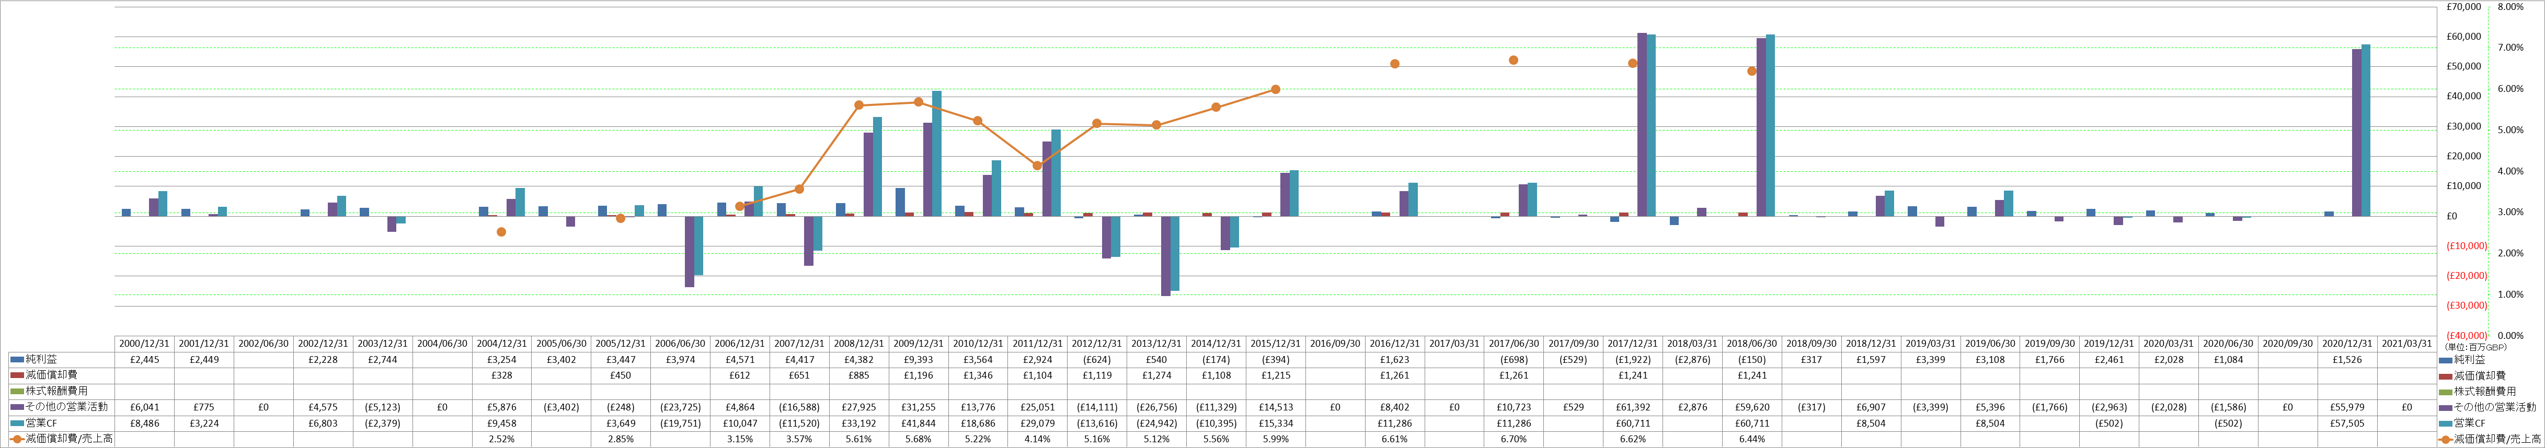Click the 6.44% ratio cell

(1752, 439)
